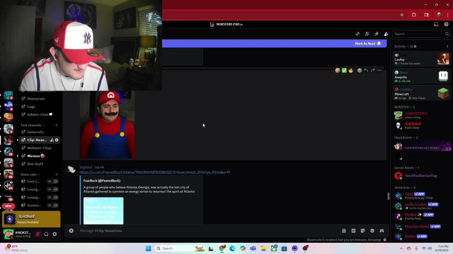React with the fire emoji
This screenshot has width=453, height=254.
[x=351, y=70]
